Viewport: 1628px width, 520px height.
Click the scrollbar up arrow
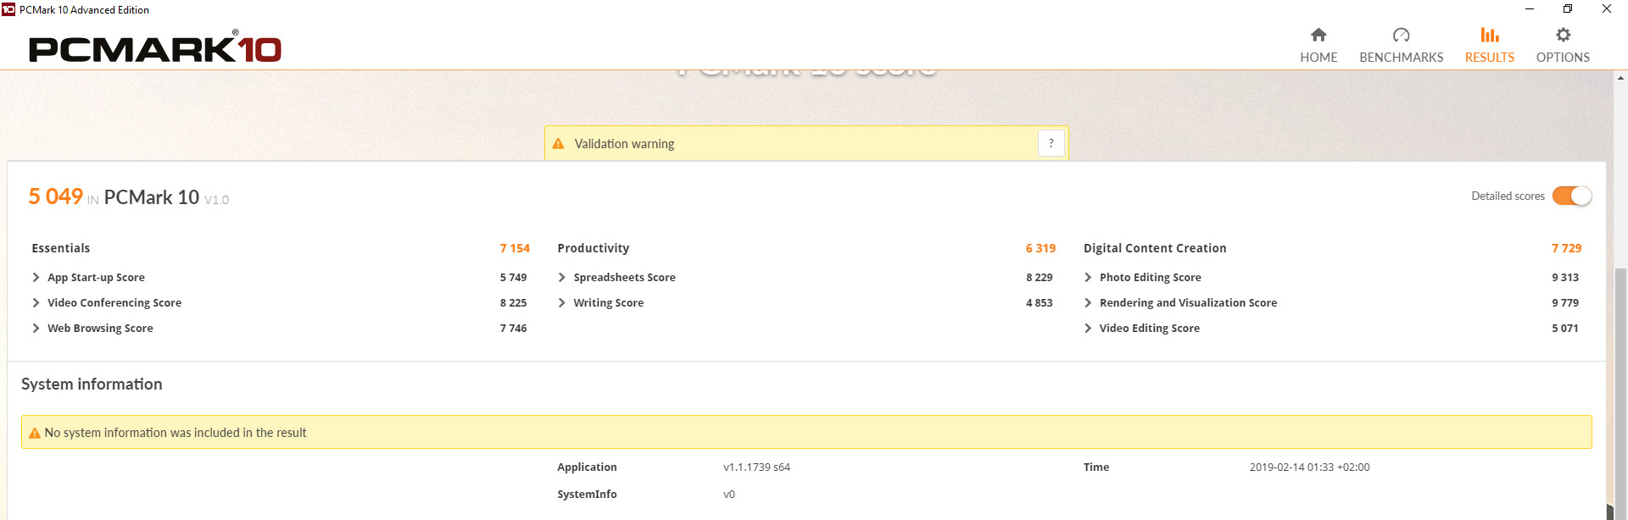tap(1620, 78)
